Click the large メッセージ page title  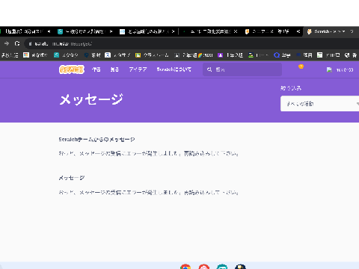[x=91, y=99]
